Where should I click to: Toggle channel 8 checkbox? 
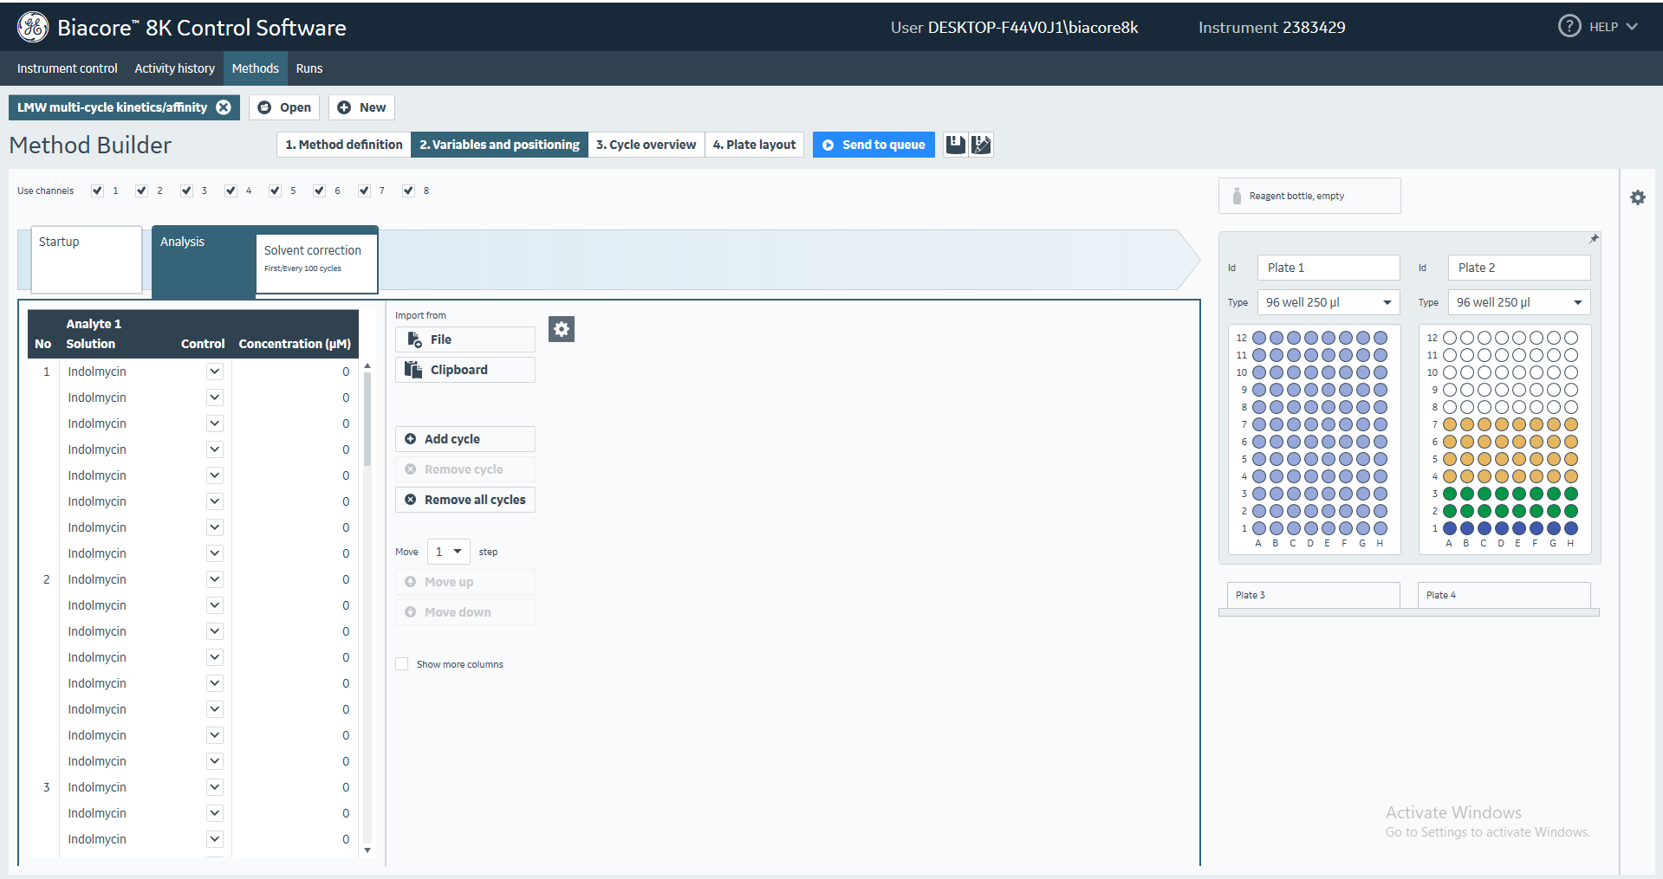coord(408,191)
